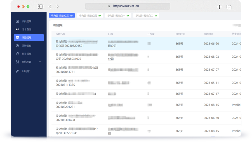This screenshot has width=252, height=142.
Task: Click the 标签管理 tag icon
Action: [x=17, y=54]
